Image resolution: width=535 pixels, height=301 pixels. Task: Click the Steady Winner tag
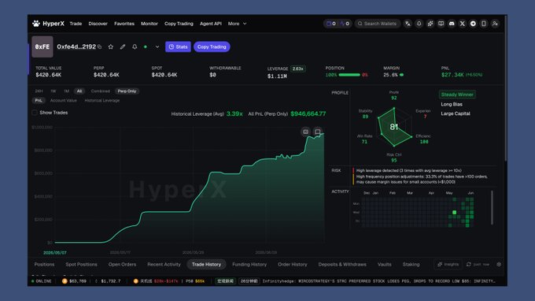[457, 95]
